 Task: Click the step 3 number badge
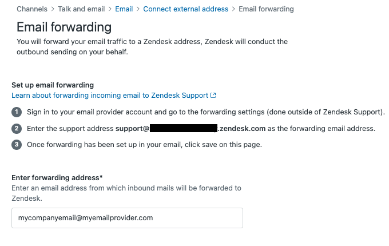[x=17, y=144]
